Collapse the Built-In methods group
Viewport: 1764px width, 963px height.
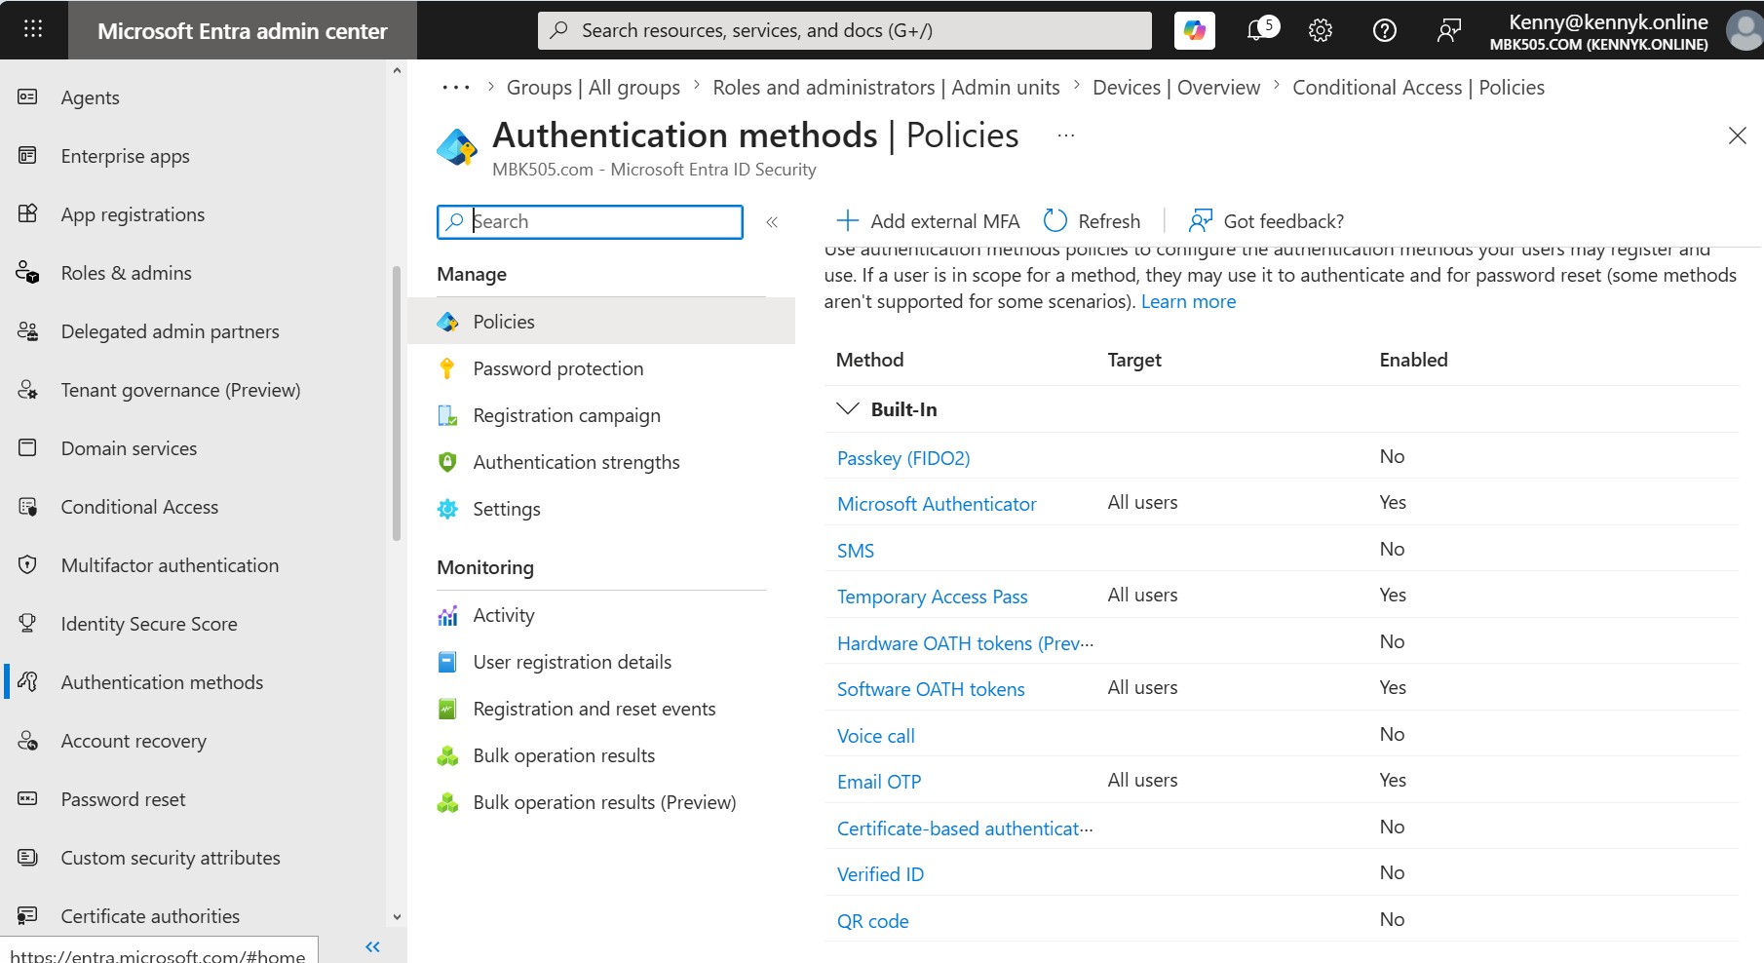848,409
